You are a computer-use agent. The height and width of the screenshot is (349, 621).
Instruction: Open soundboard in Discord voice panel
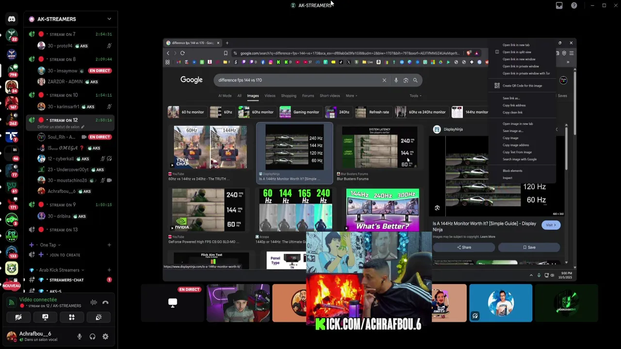point(98,317)
